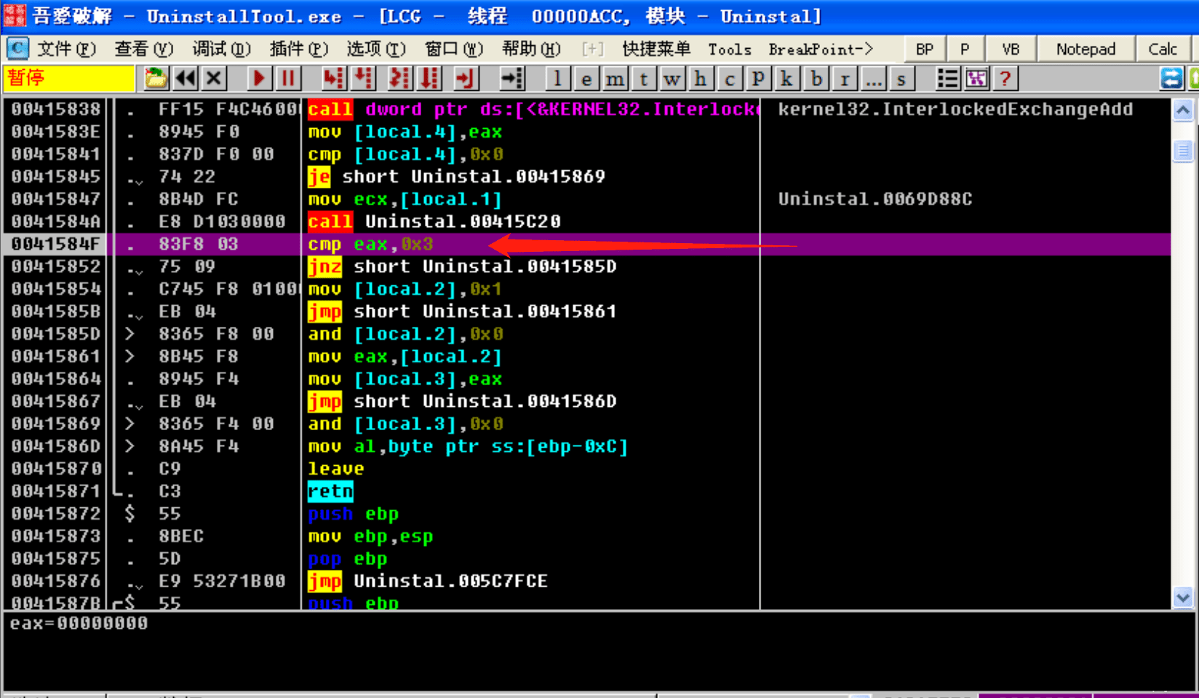The height and width of the screenshot is (698, 1199).
Task: Select the 'retn' instruction line
Action: (330, 491)
